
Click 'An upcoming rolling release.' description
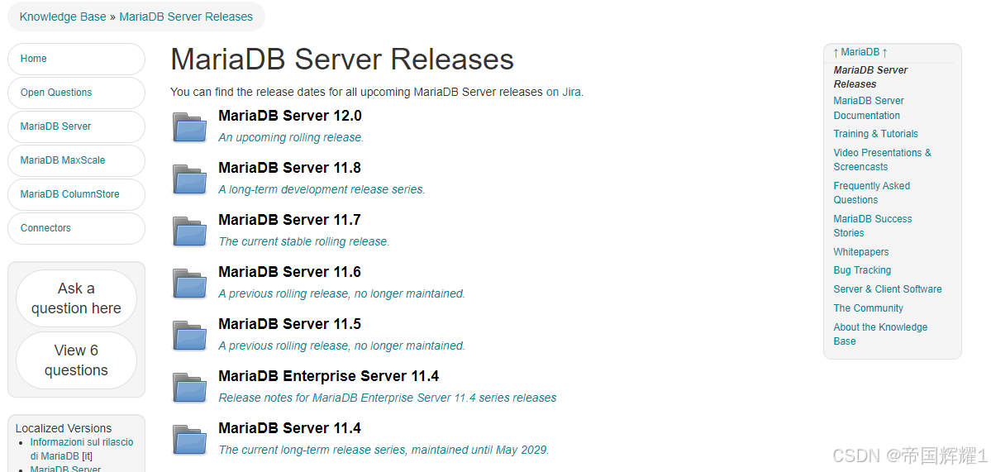(292, 137)
